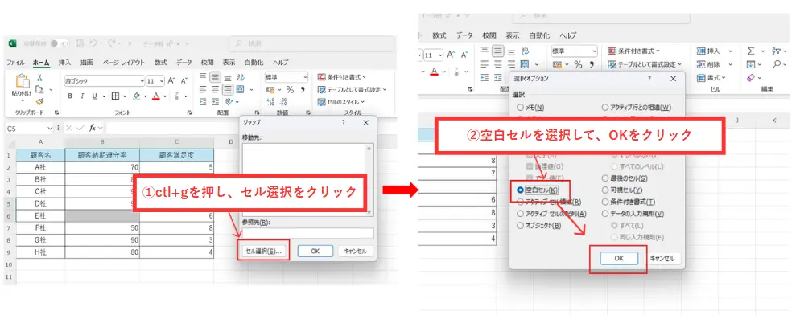This screenshot has height=315, width=800.
Task: Select the メモ(N) radio button
Action: pos(521,108)
